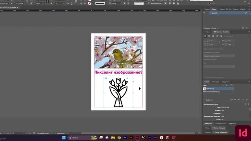This screenshot has height=141, width=251.
Task: Open the Страницы panel tab
Action: click(x=207, y=9)
